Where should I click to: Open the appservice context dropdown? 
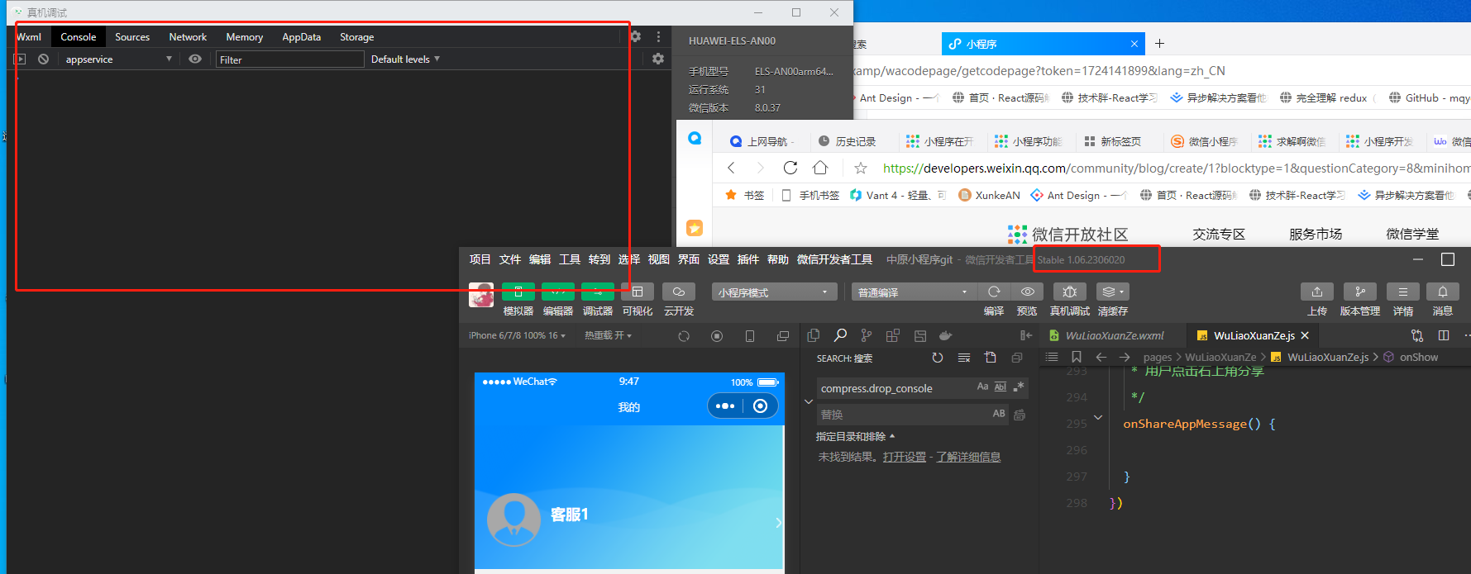click(117, 59)
